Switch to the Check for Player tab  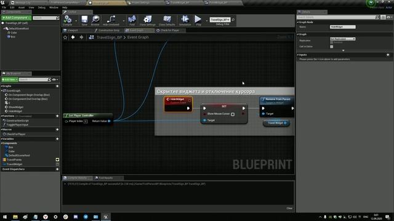[x=170, y=30]
